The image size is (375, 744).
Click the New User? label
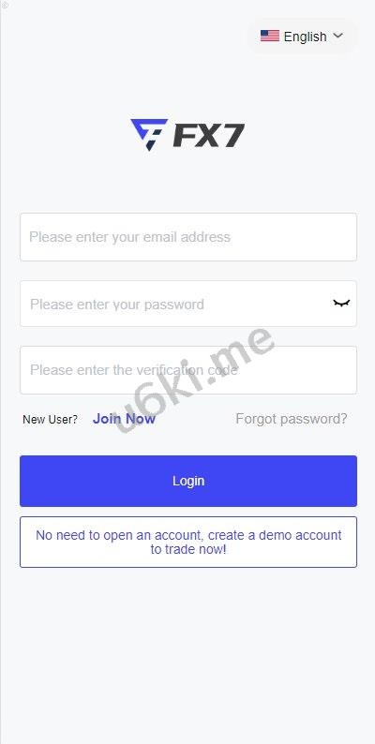coord(50,420)
